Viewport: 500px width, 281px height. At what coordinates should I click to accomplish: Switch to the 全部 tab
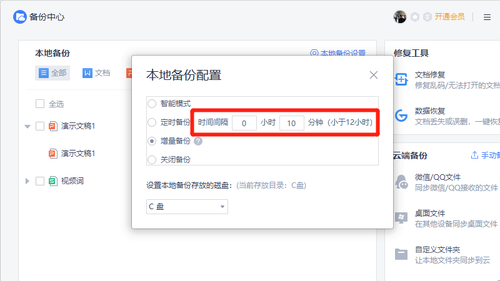click(x=52, y=73)
